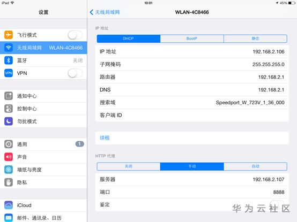Tap the Mail envelope icon
The width and height of the screenshot is (297, 222).
[x=9, y=218]
